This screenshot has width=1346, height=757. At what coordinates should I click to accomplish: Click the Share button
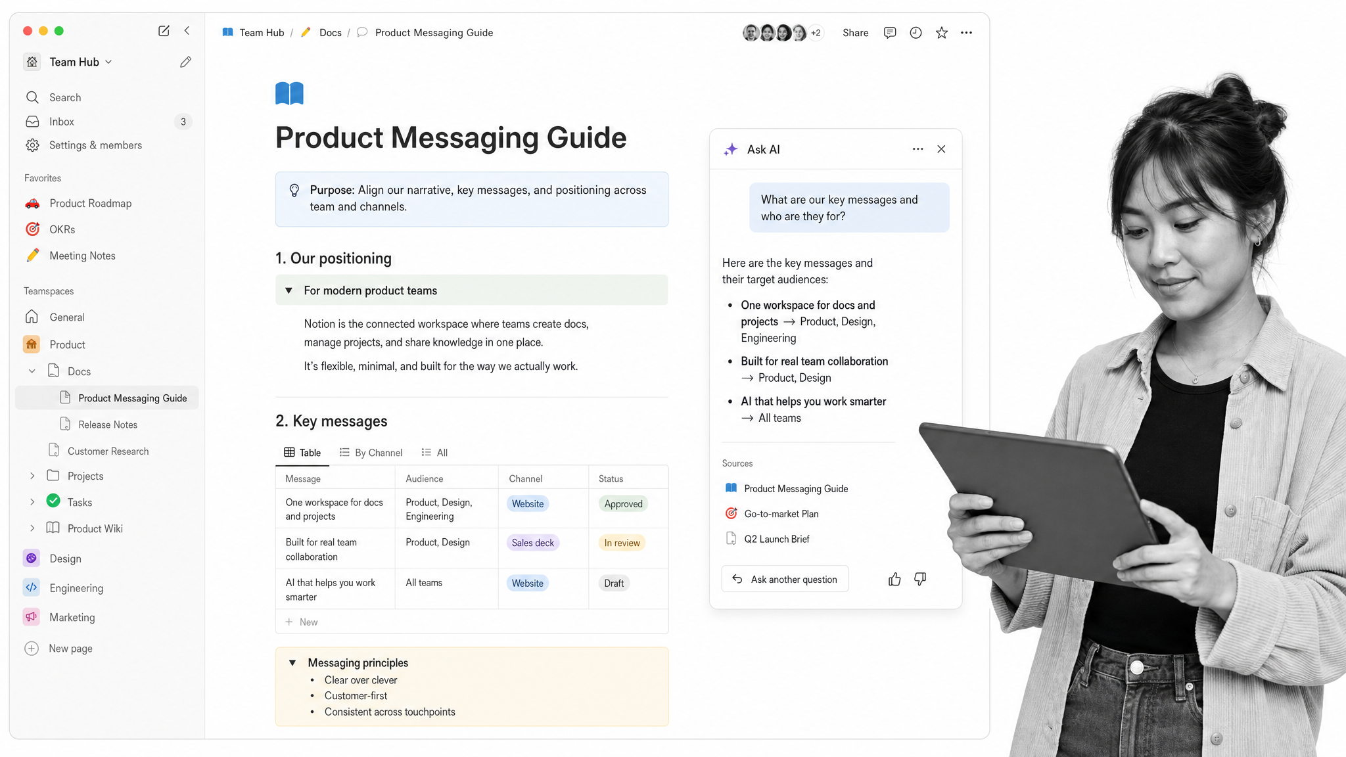855,33
